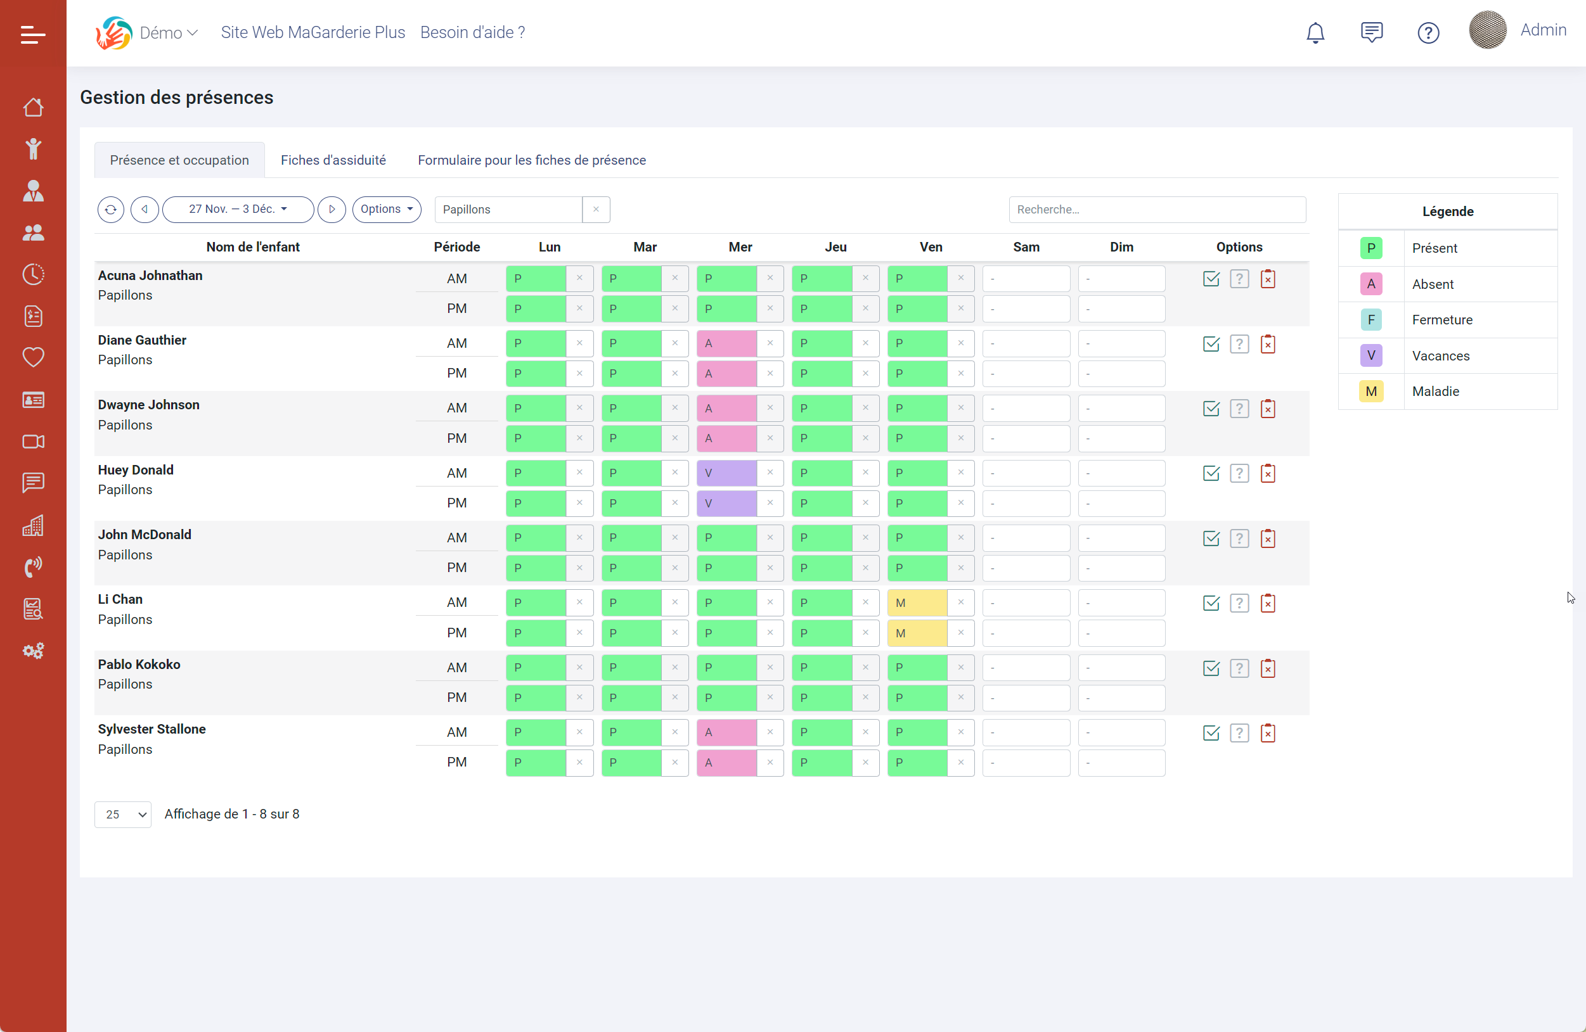Click the Recherche search field

click(x=1156, y=209)
